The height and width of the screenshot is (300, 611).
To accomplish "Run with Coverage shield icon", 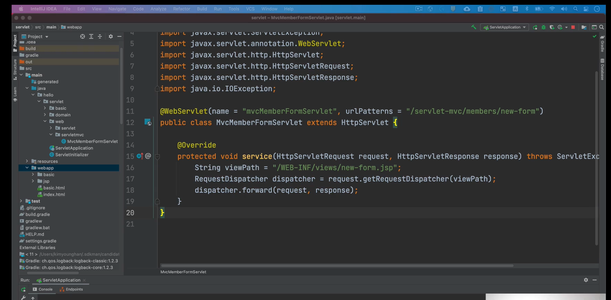I will click(552, 27).
